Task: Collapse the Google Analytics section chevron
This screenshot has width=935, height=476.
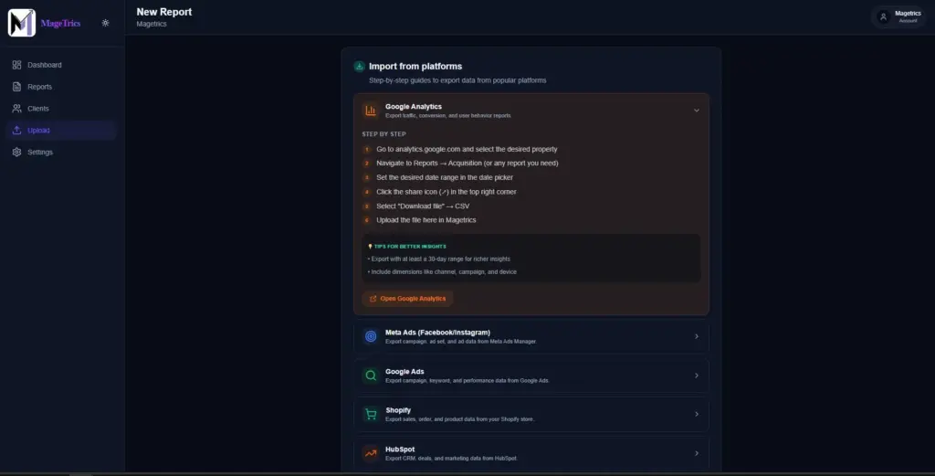Action: 696,111
